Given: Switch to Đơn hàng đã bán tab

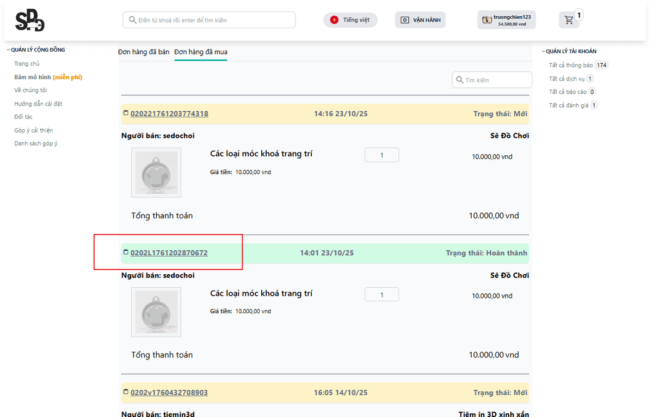Looking at the screenshot, I should tap(144, 52).
